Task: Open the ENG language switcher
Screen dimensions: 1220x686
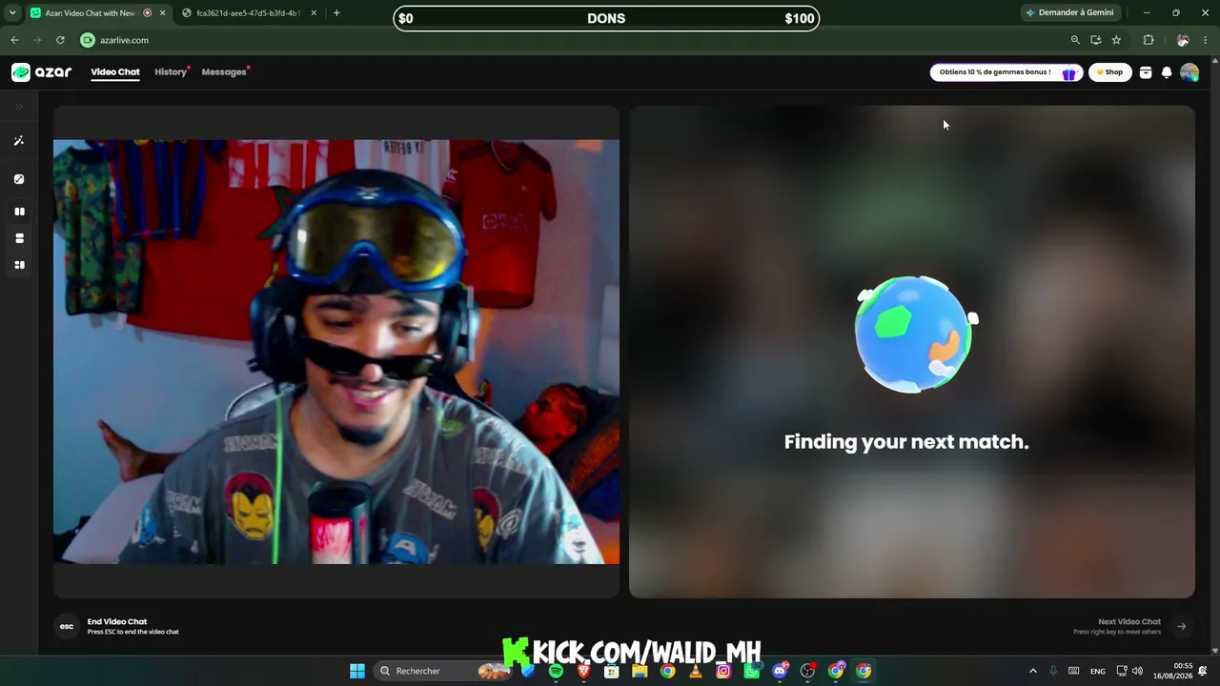Action: pos(1098,671)
